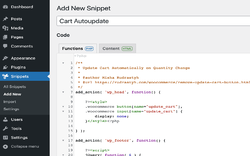Viewport: 250px width, 156px height.
Task: Click the 'Update Cart Automatically on Quantity Change' comment
Action: (136, 68)
